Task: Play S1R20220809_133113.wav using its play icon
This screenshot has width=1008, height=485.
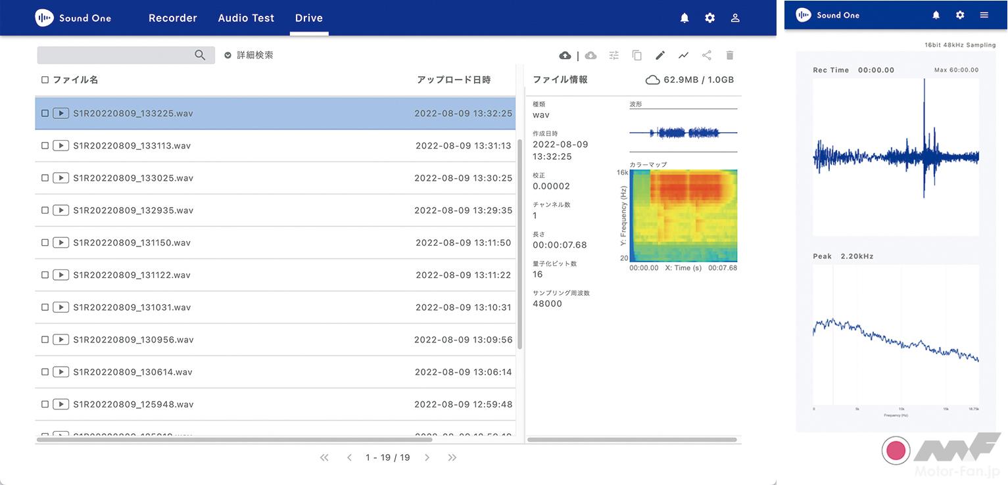Action: pyautogui.click(x=60, y=146)
